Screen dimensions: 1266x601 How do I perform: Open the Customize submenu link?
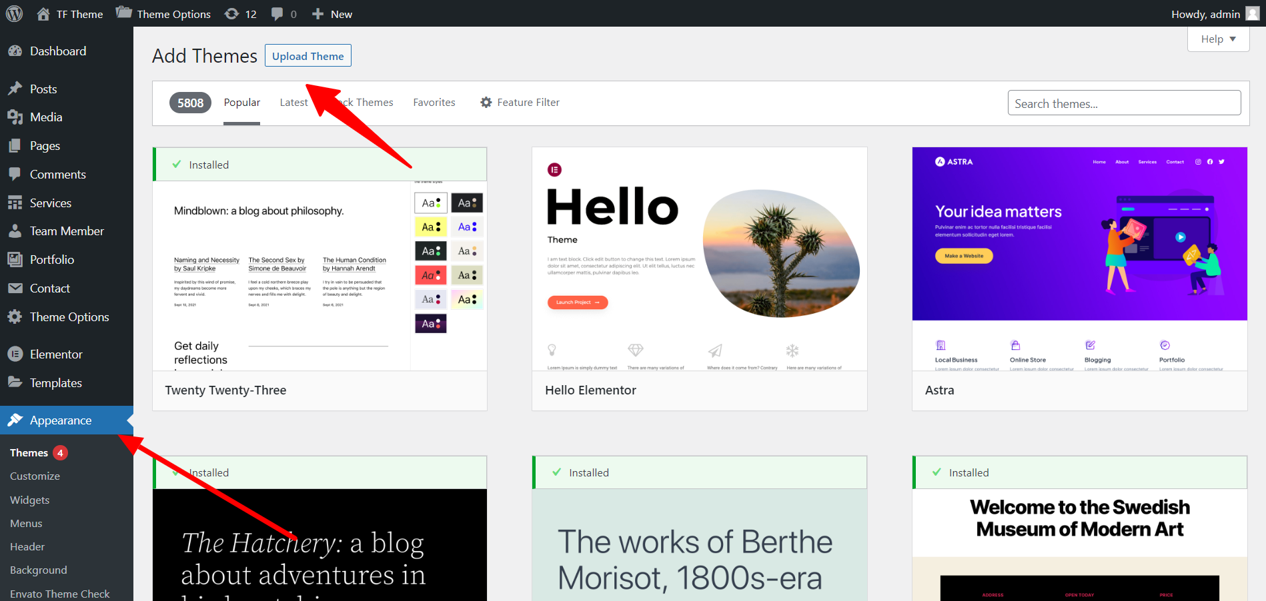(x=35, y=476)
